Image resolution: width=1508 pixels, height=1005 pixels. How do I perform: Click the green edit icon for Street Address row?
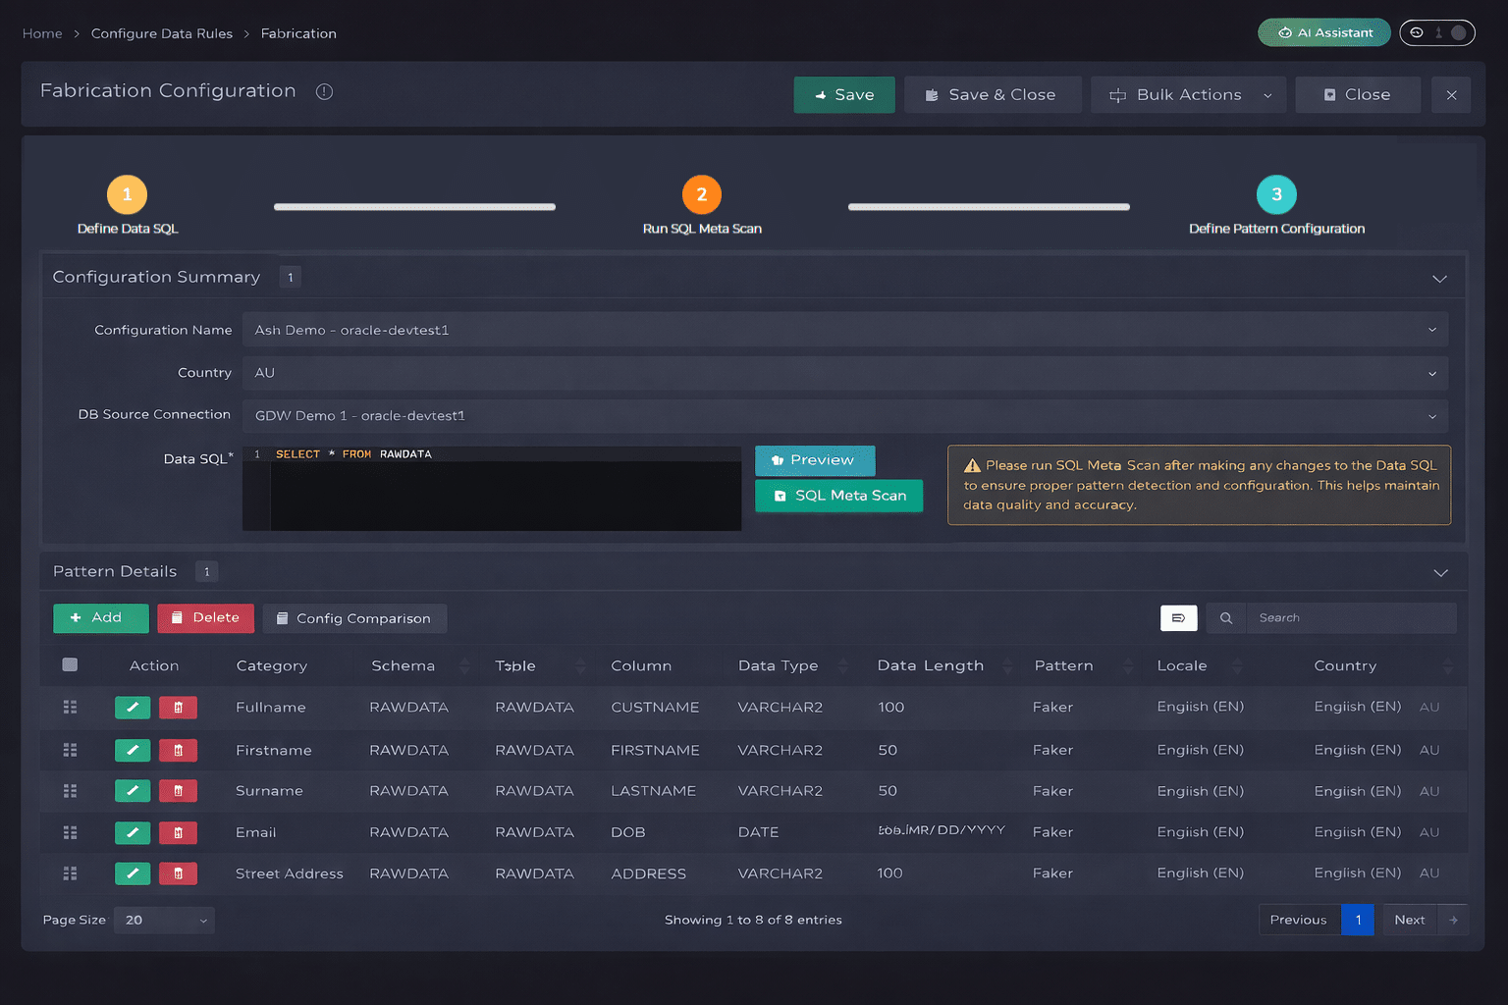click(x=133, y=873)
